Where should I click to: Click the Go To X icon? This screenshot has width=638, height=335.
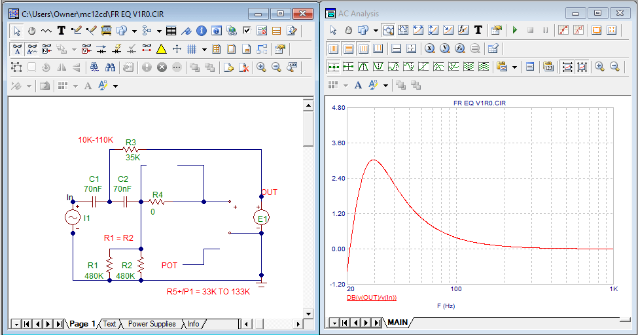point(430,49)
